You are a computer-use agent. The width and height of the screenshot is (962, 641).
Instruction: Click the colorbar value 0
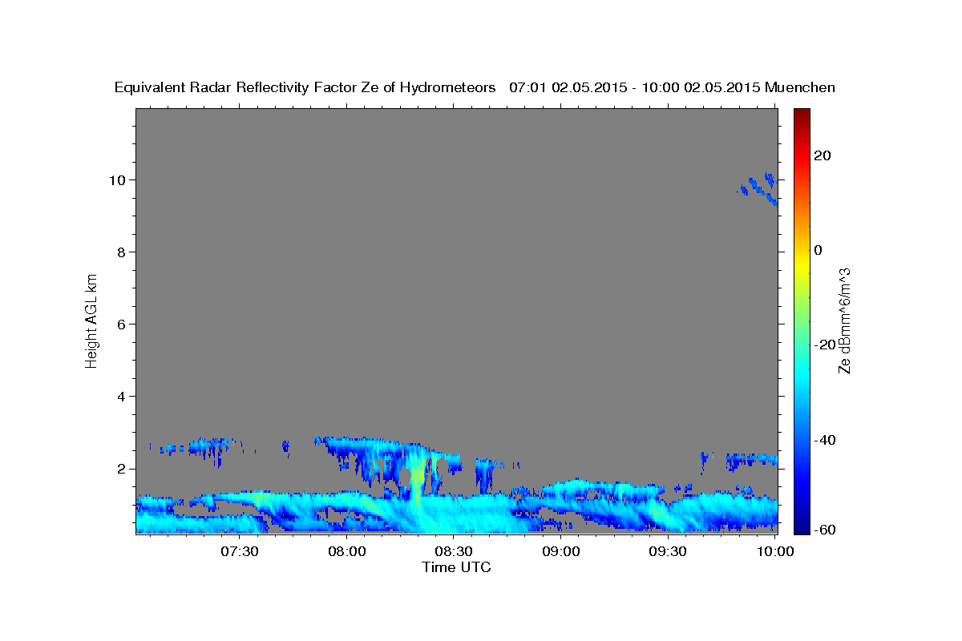coord(818,250)
